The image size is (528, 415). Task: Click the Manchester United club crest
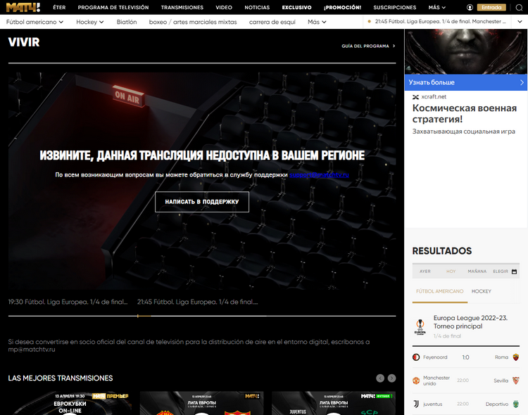click(x=416, y=381)
